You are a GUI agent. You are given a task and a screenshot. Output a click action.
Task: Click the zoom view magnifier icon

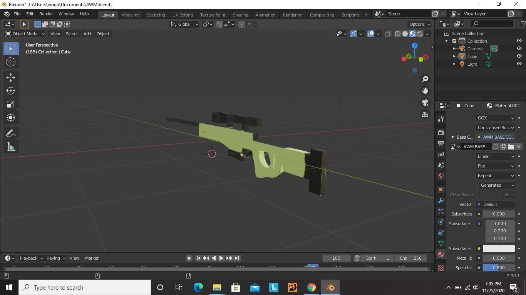(425, 79)
